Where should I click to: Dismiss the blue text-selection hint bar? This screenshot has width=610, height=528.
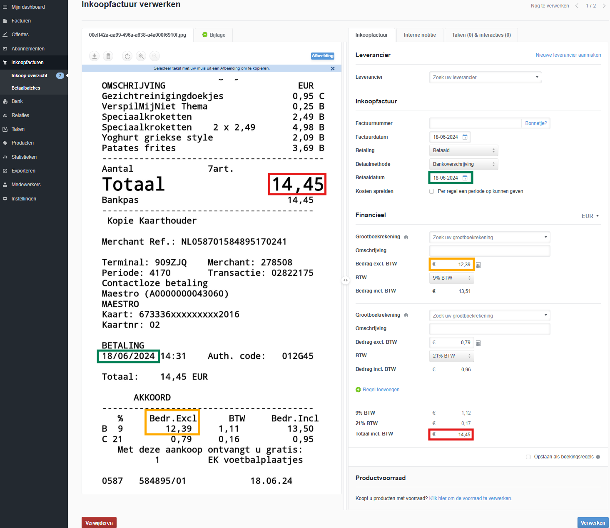coord(332,69)
